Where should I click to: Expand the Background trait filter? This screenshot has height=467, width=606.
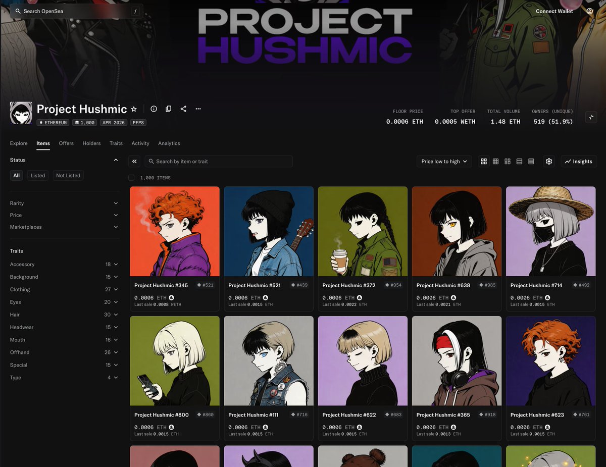65,277
